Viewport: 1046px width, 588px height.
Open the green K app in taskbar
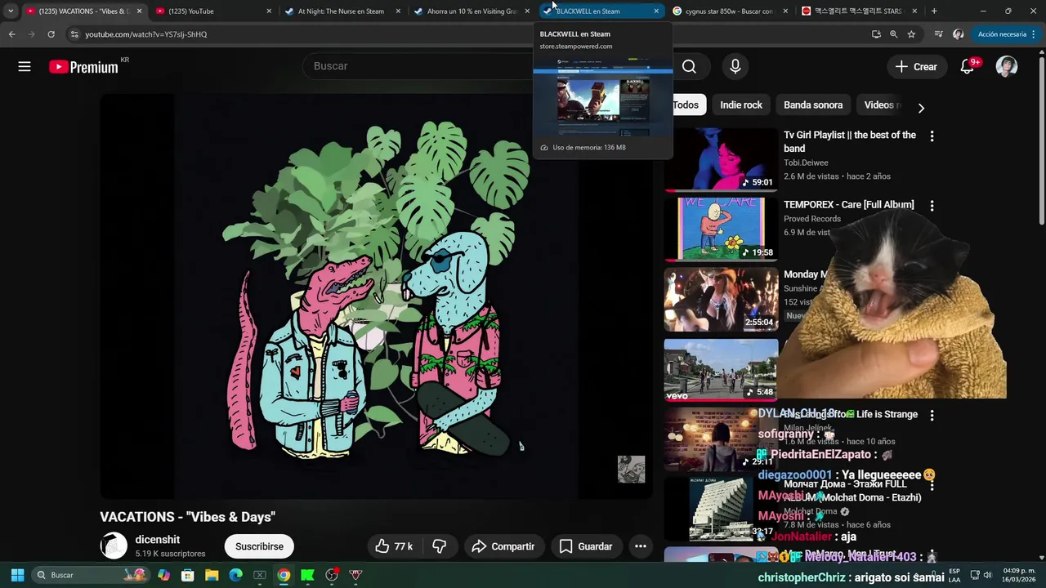click(x=307, y=575)
